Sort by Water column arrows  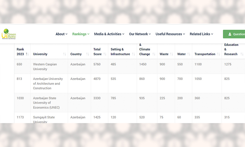[189, 54]
